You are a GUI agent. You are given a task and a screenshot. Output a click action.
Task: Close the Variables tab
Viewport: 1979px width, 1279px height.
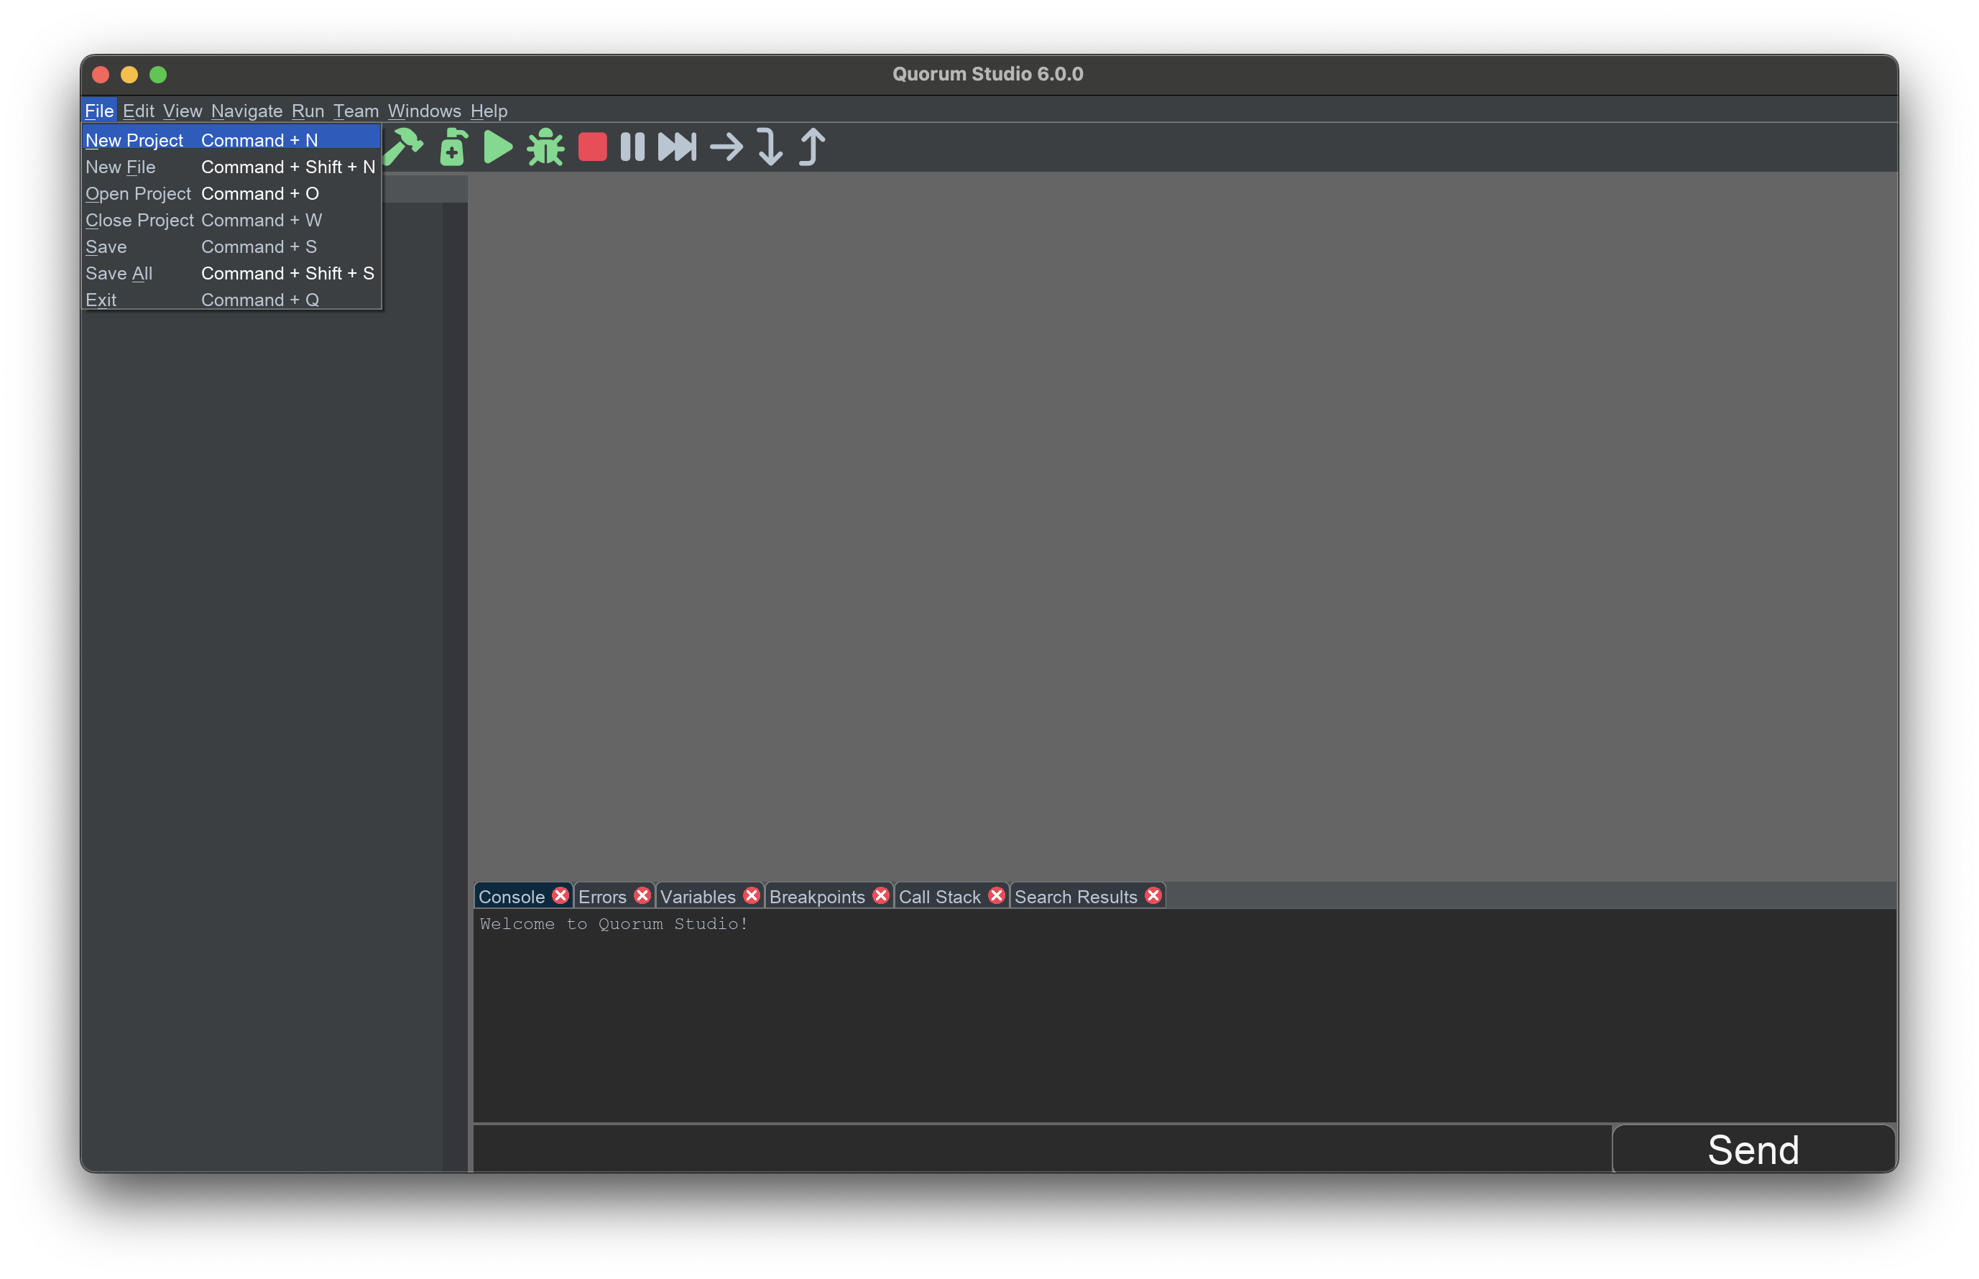(x=752, y=895)
